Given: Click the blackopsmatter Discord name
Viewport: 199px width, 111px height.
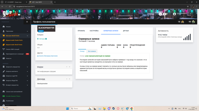Looking at the screenshot, I should point(42,84).
